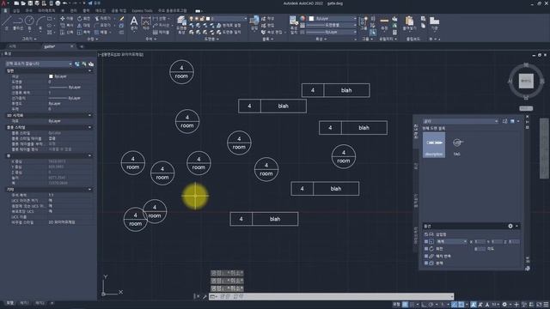Open the object color ByLayer dropdown
Viewport: 550px width, 309px height.
tap(333, 19)
